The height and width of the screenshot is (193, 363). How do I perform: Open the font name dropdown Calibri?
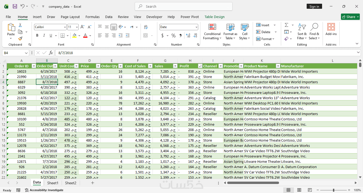65,27
